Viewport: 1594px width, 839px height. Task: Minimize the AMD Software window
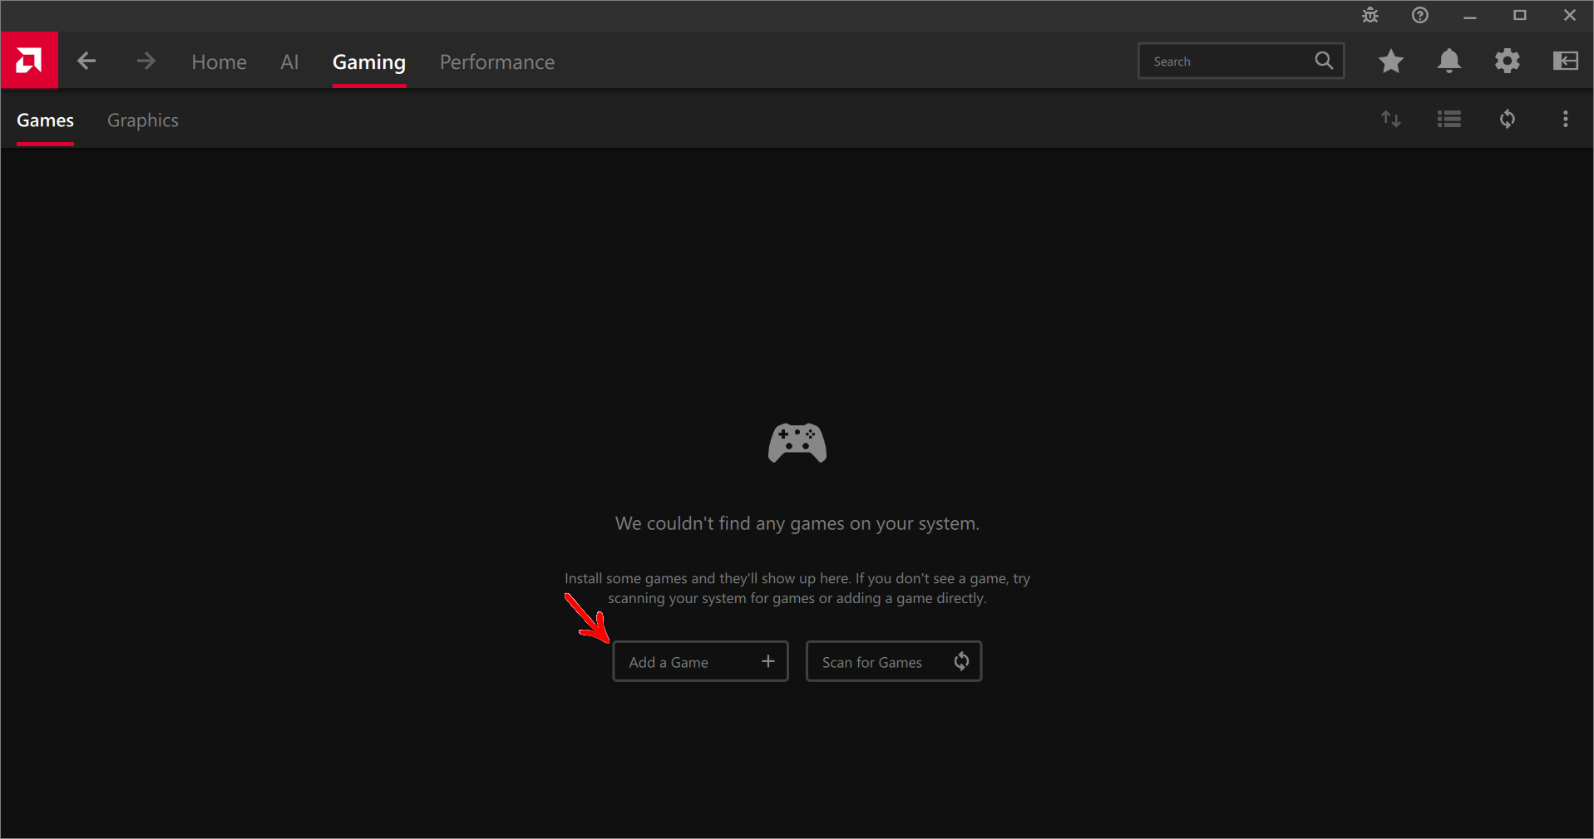click(1470, 16)
